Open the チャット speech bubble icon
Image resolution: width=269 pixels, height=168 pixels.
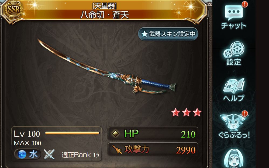234,13
